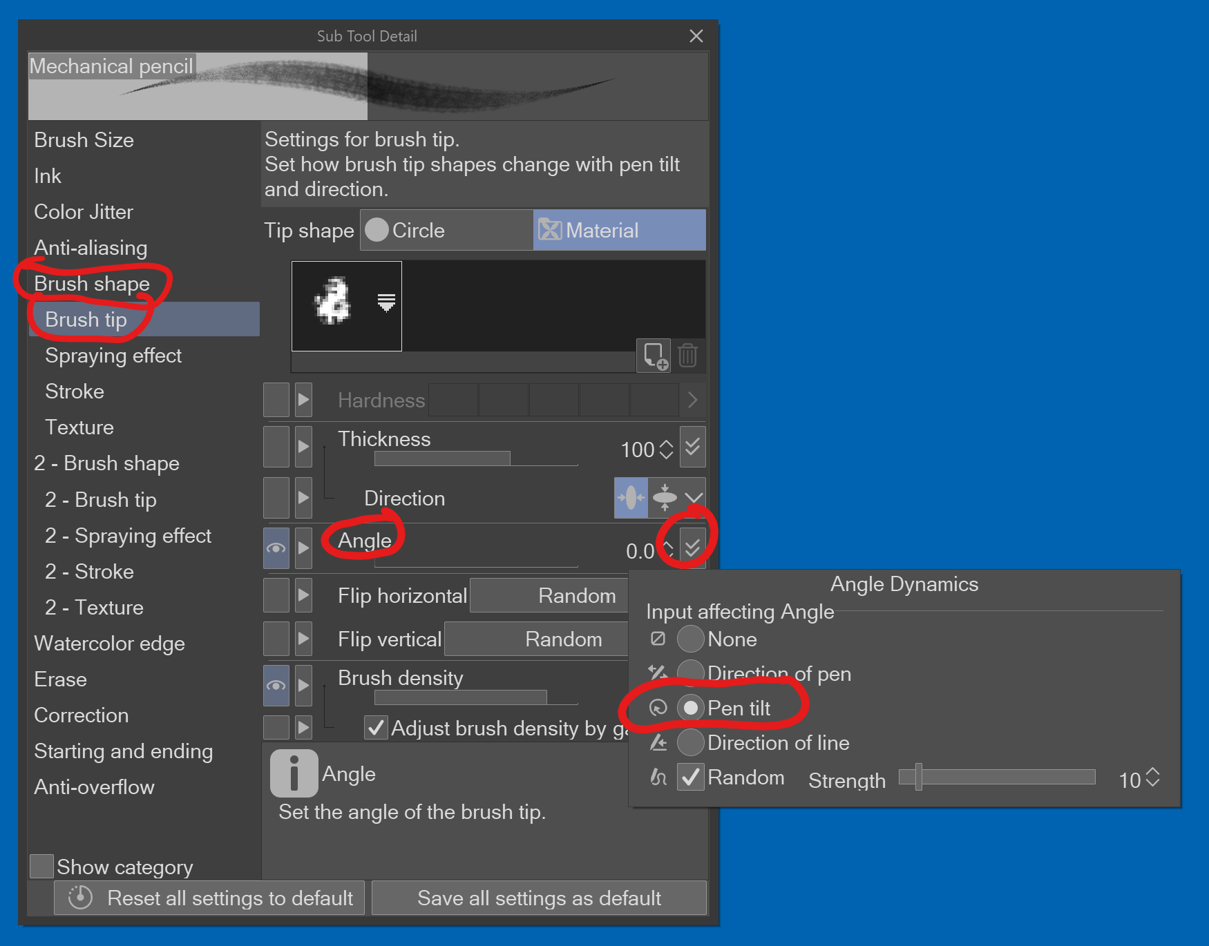1209x946 pixels.
Task: Click Save all settings as default
Action: pyautogui.click(x=539, y=898)
